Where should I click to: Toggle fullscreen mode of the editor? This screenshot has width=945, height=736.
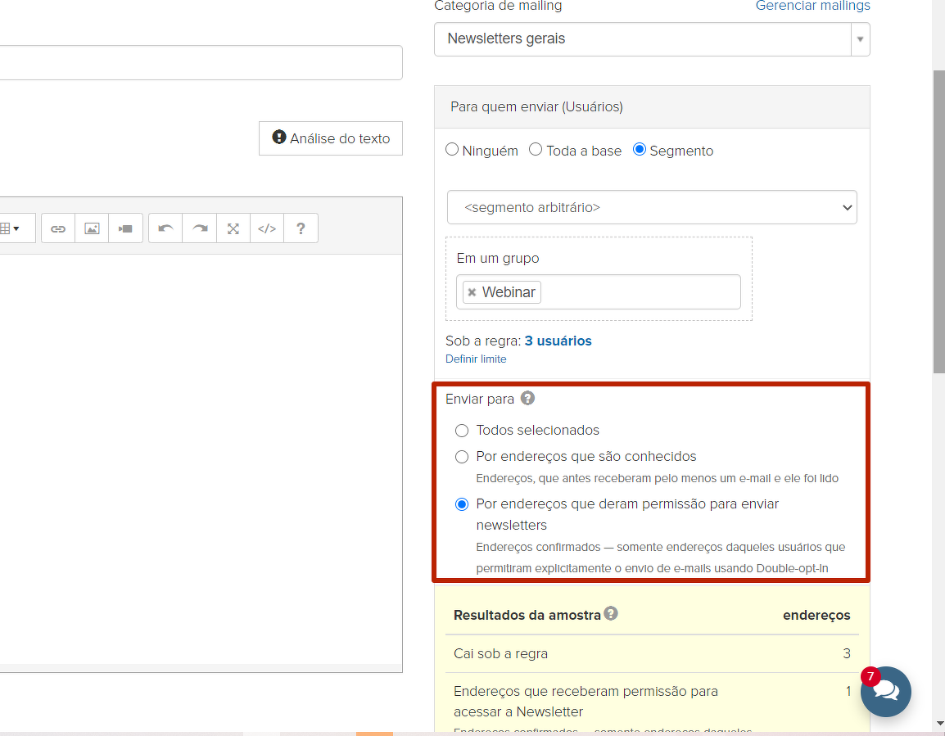pos(233,228)
